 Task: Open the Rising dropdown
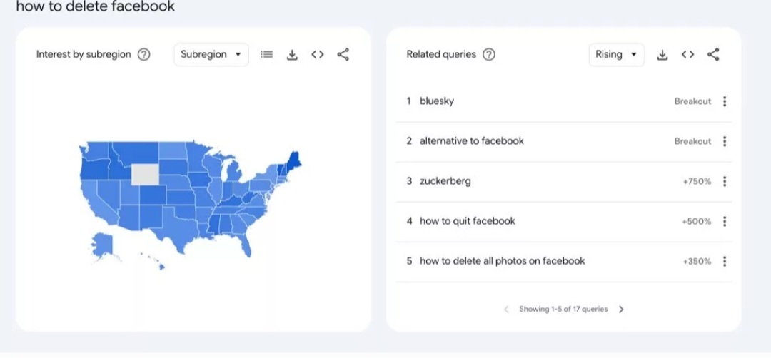coord(617,54)
